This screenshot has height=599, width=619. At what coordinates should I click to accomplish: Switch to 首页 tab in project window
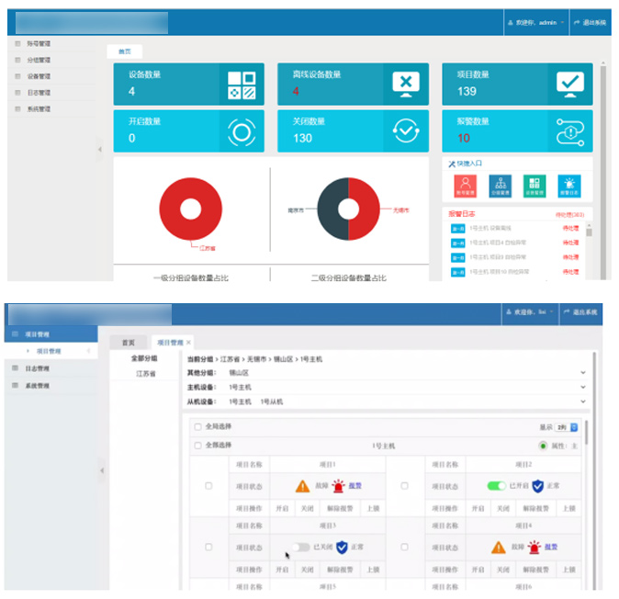point(129,343)
